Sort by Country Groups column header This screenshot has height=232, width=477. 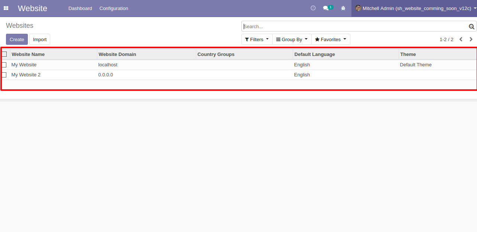244,54
